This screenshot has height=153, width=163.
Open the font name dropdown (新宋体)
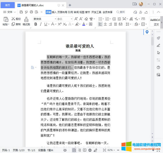45,19
